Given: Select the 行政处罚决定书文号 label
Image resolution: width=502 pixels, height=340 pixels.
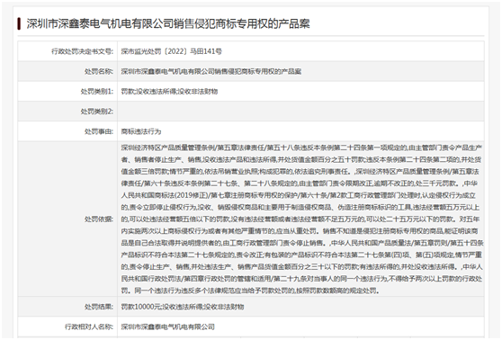Looking at the screenshot, I should 82,51.
